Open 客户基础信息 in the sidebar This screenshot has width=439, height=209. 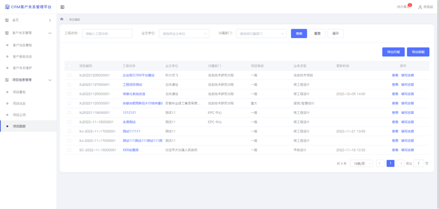(22, 56)
